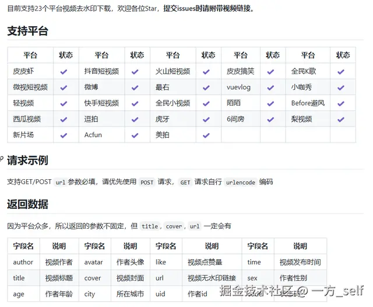Click the 所在城市 description cell
Screen dimensions: 373x307
(130, 294)
